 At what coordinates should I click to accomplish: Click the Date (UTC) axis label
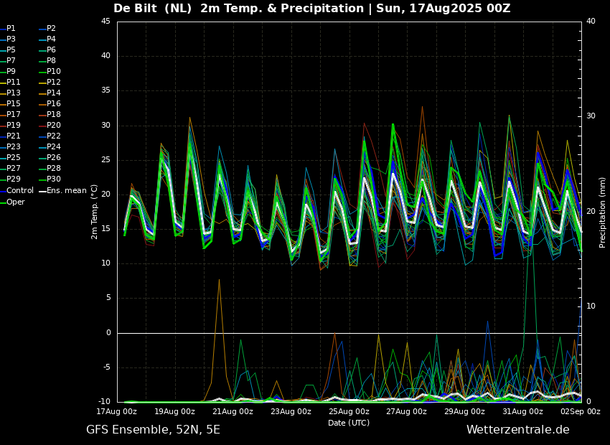coord(349,423)
